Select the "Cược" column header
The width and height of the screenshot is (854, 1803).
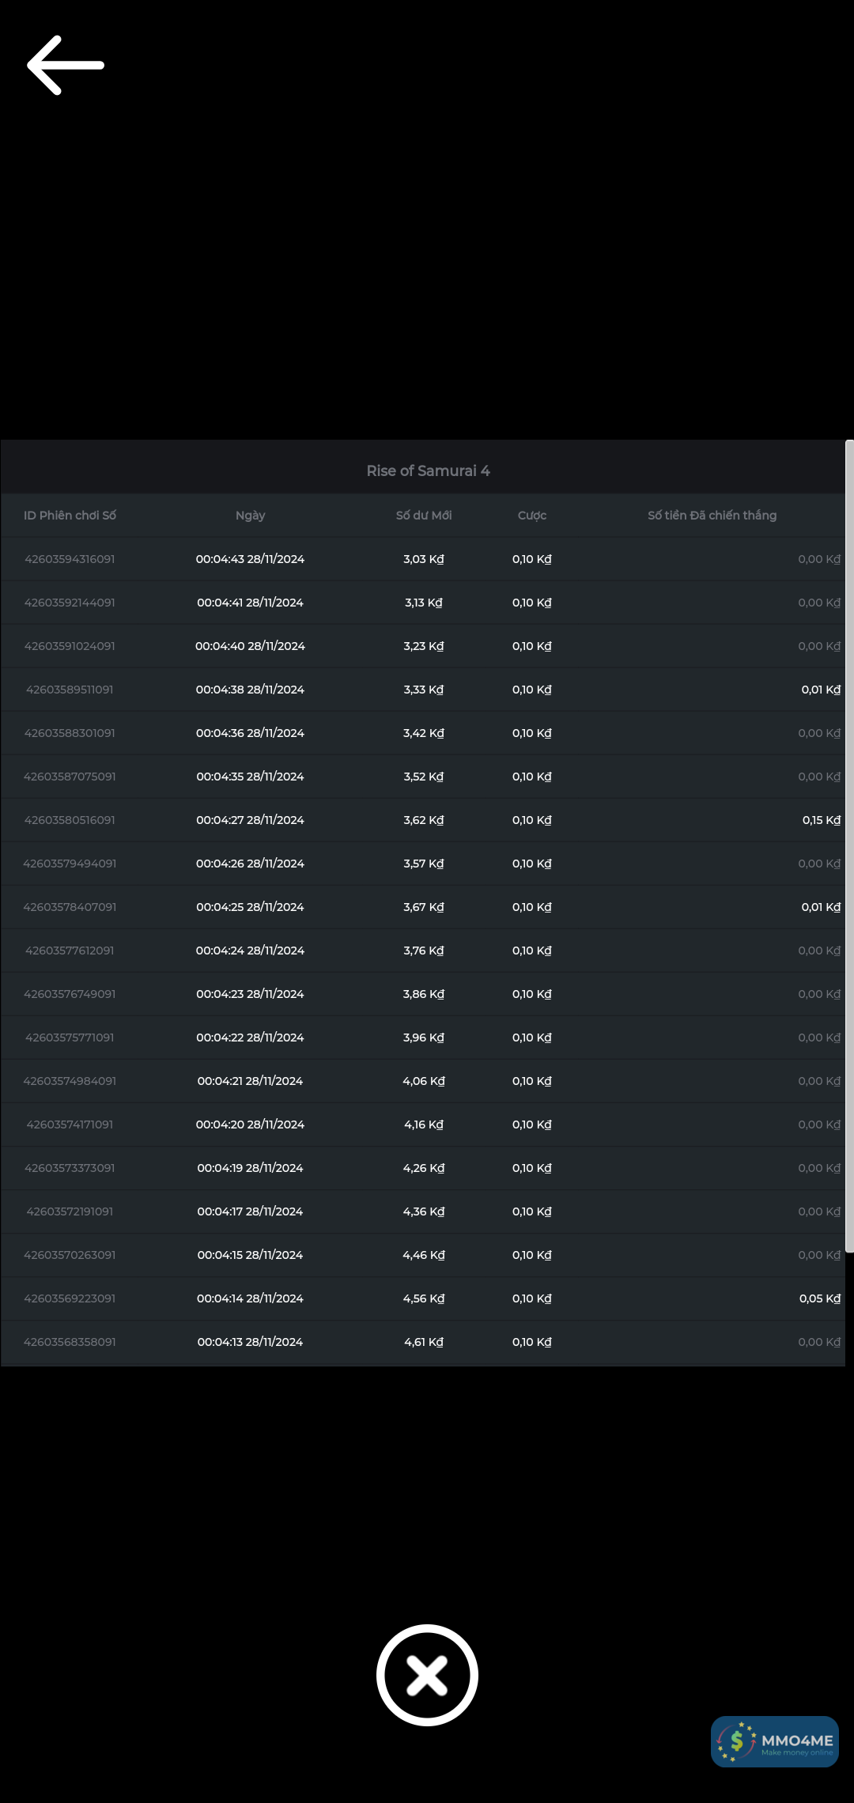point(532,516)
